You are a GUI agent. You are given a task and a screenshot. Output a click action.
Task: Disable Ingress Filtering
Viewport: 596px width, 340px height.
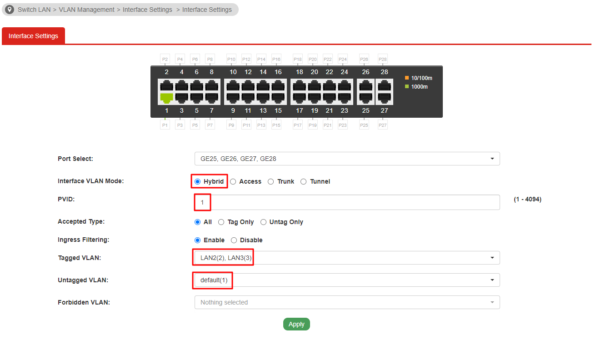(x=234, y=240)
